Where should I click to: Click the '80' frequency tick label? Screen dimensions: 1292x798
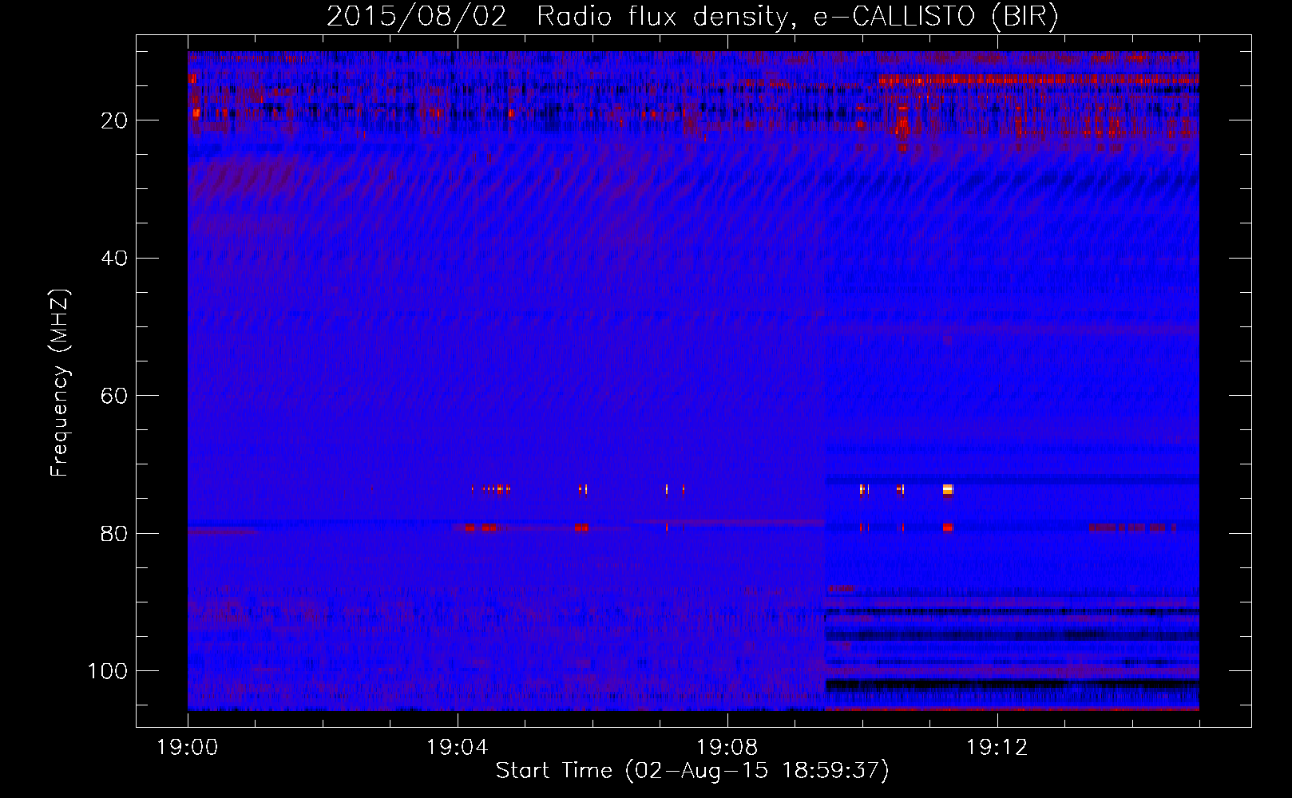coord(114,534)
